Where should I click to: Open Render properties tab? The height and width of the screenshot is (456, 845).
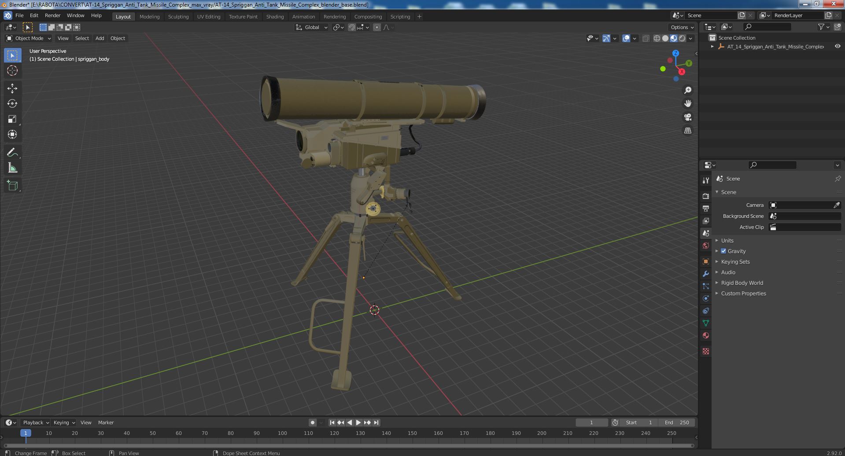pos(706,196)
